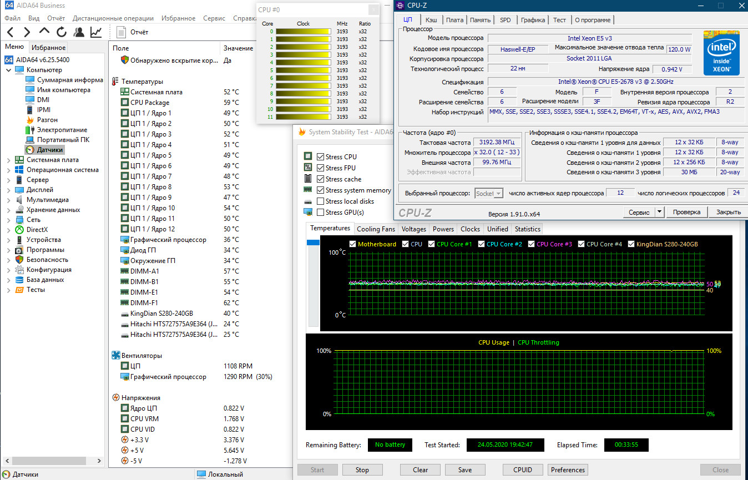The image size is (748, 480).
Task: Toggle Stress system memory checkbox
Action: (x=320, y=190)
